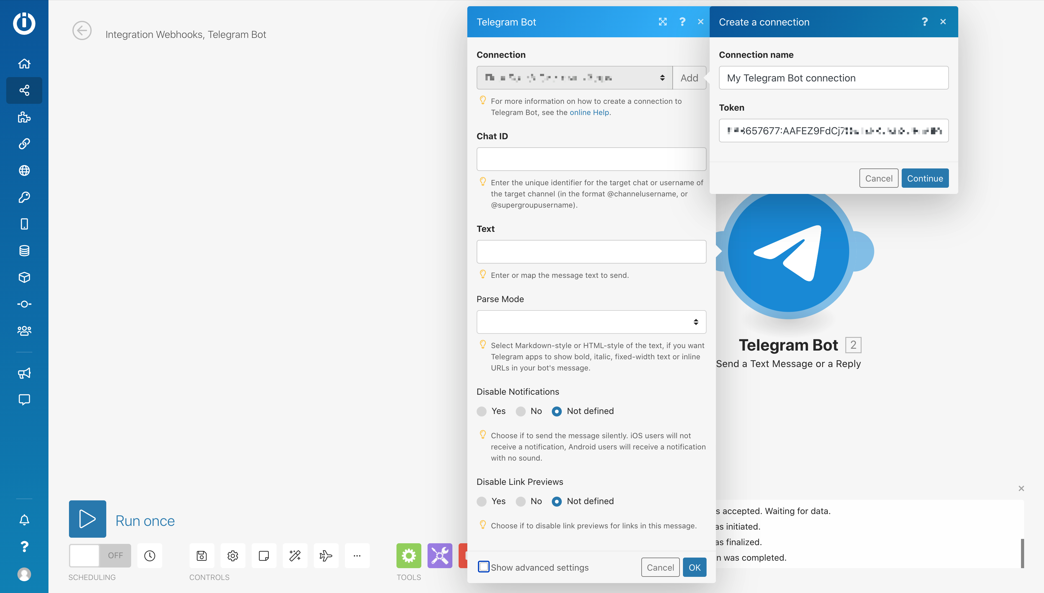Close the Telegram Bot panel
The image size is (1044, 593).
(700, 21)
